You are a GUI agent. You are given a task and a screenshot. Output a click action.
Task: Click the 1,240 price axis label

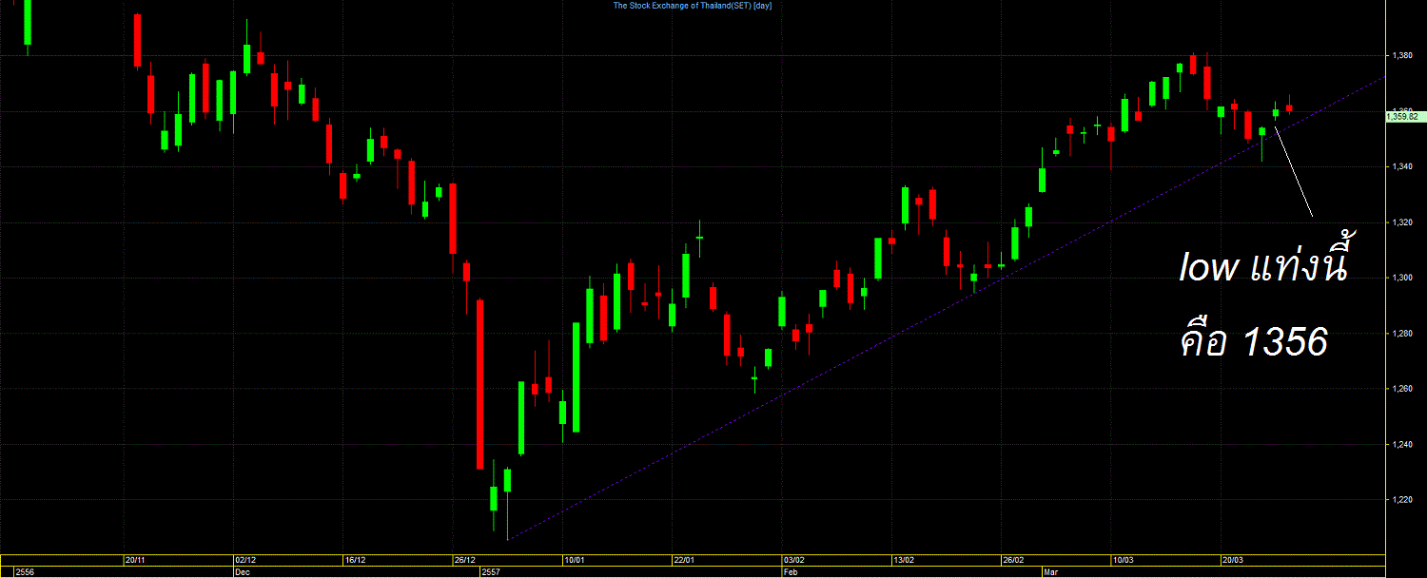click(x=1401, y=445)
